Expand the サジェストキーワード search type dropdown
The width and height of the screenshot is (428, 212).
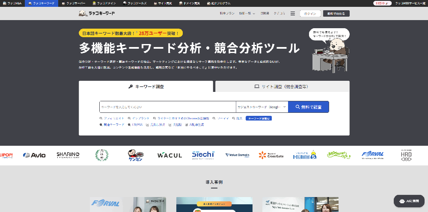(262, 107)
